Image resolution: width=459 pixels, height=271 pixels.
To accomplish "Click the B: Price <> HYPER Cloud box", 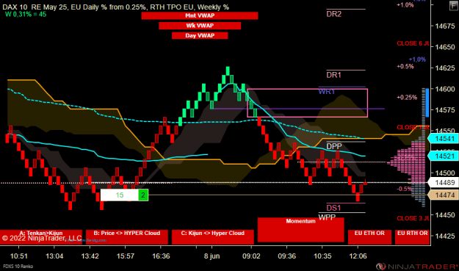I will [x=127, y=236].
